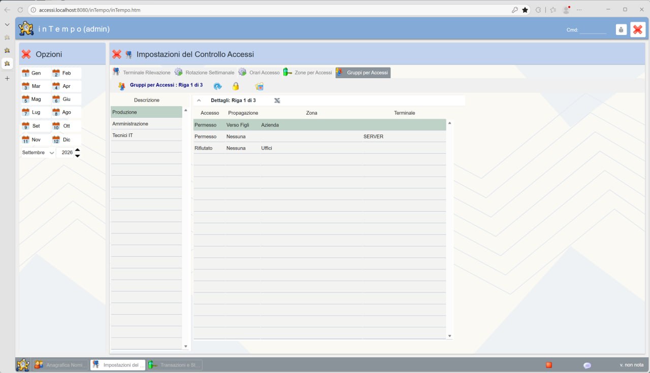
Task: Open the Settembre month dropdown
Action: click(38, 152)
